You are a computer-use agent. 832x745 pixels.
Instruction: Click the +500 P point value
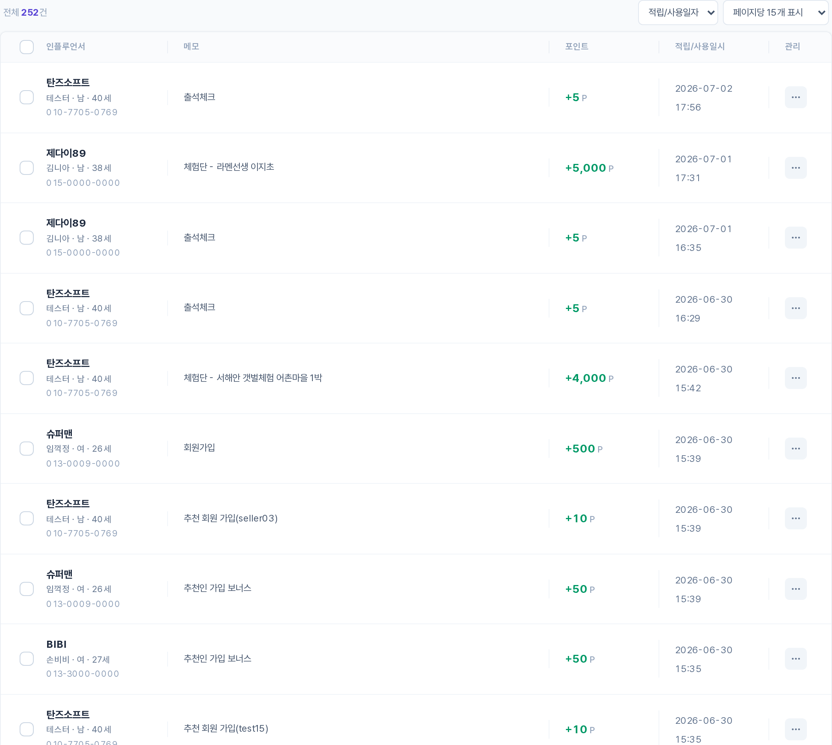(584, 449)
